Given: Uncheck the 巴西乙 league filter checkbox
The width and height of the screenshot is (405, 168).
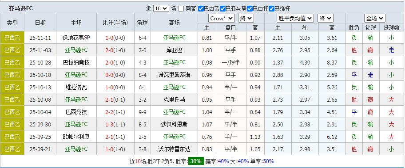Looking at the screenshot, I should point(201,9).
